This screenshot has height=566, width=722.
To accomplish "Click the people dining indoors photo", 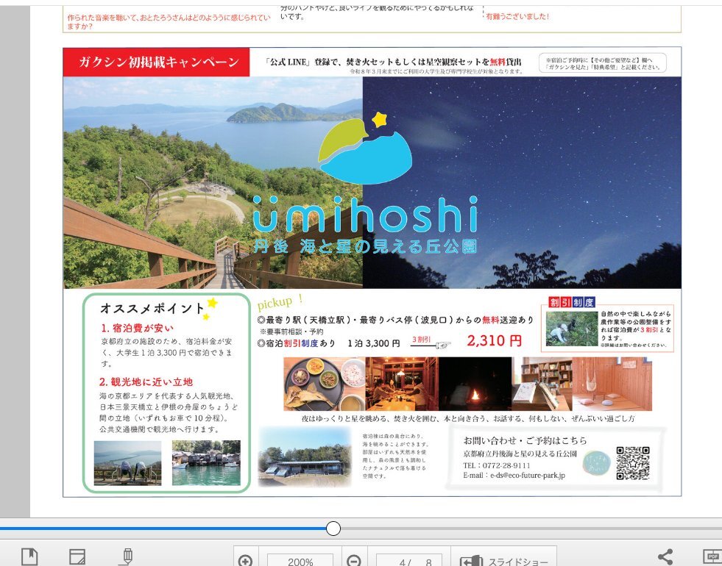I will [x=402, y=384].
